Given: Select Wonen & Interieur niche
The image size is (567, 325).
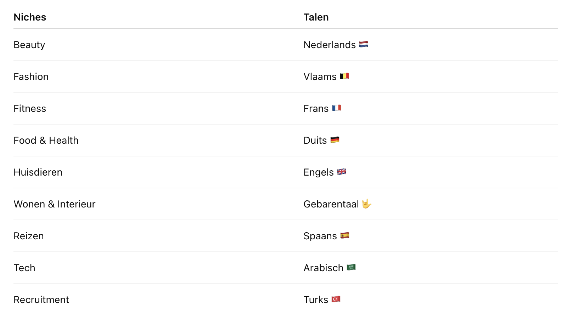Looking at the screenshot, I should (55, 204).
